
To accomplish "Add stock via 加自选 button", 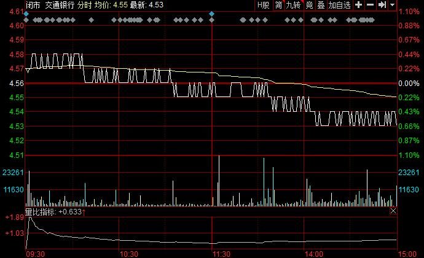I will pos(339,5).
